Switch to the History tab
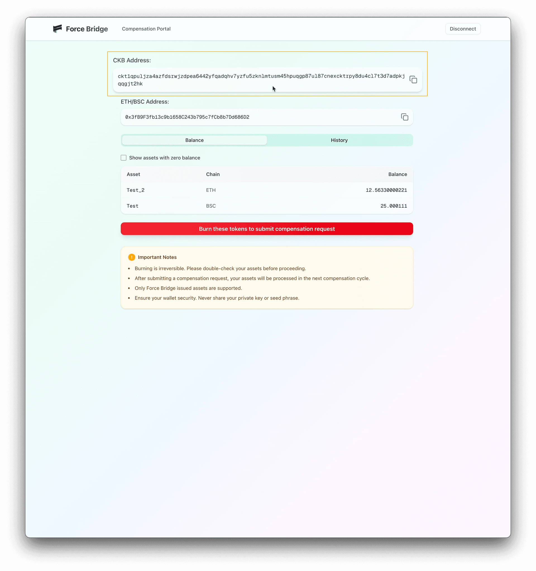536x571 pixels. [x=339, y=140]
